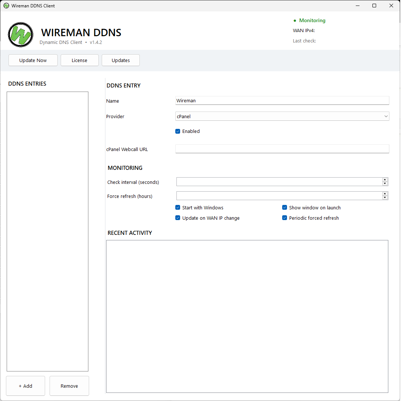Remove the selected DDNS entry
402x401 pixels.
point(69,386)
